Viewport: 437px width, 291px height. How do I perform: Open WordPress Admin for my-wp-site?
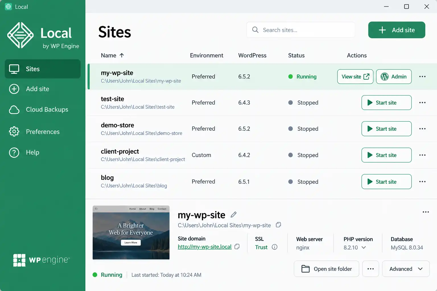pyautogui.click(x=394, y=76)
